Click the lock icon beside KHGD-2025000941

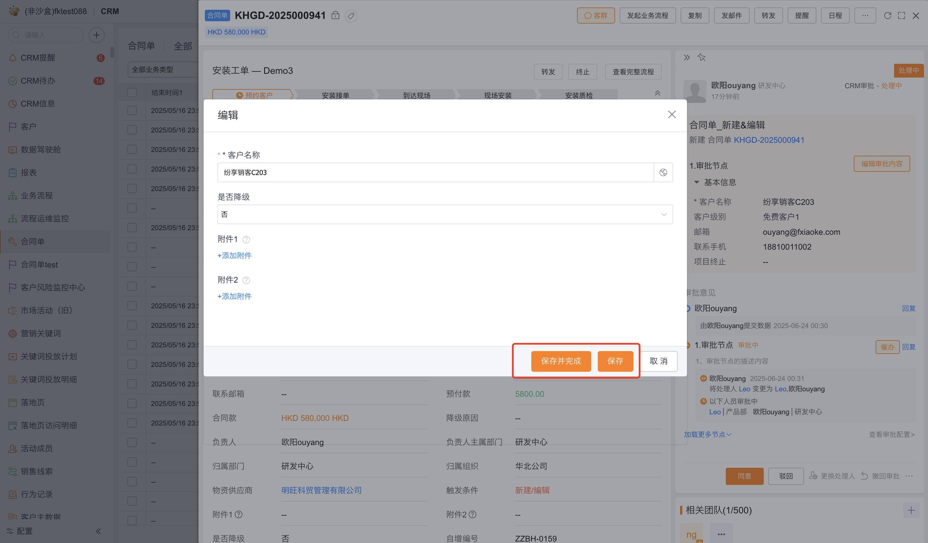[x=335, y=16]
